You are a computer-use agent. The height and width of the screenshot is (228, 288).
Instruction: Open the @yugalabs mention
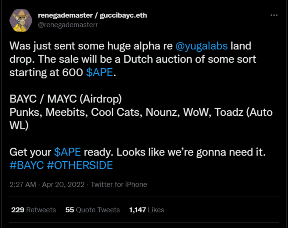pos(202,47)
